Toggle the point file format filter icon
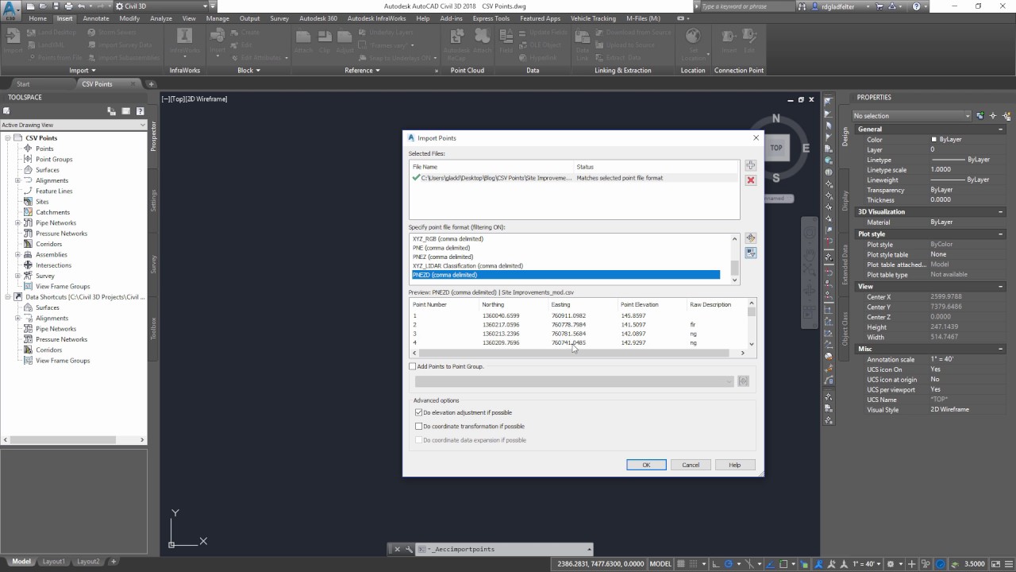Viewport: 1016px width, 572px height. [750, 253]
